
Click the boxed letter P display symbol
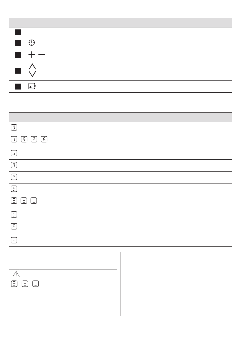coord(14,177)
